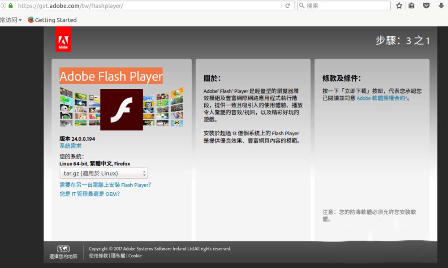Screen dimensions: 448x268
Task: Open the 隱私權 footer link
Action: click(x=118, y=256)
